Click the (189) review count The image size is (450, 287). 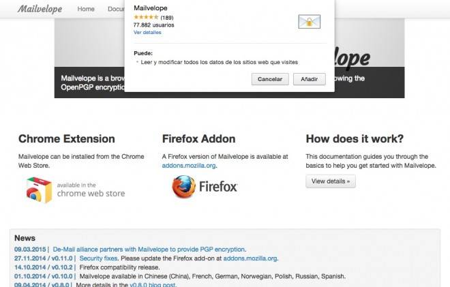tap(167, 18)
